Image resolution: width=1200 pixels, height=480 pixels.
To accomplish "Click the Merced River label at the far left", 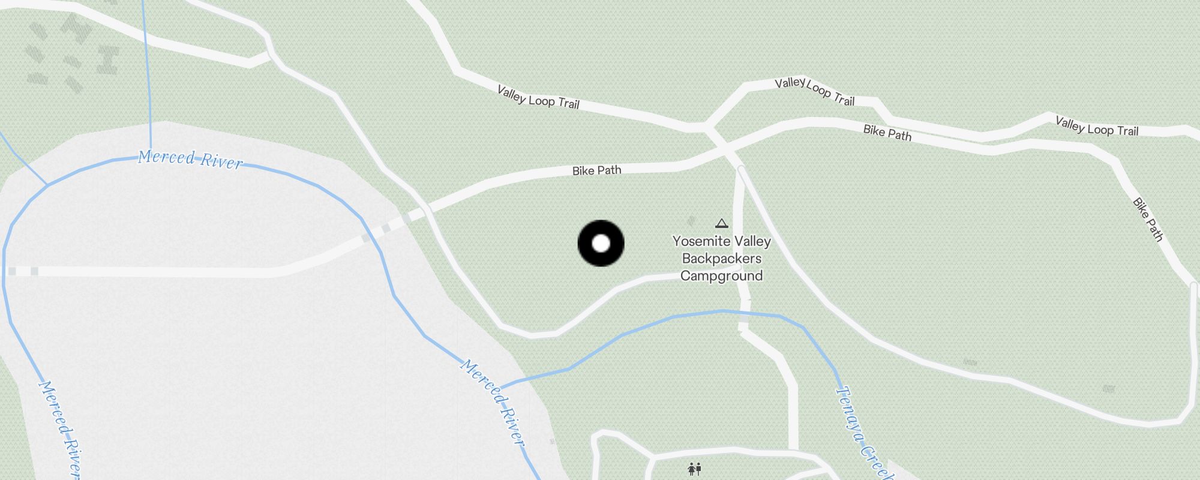I will [59, 429].
